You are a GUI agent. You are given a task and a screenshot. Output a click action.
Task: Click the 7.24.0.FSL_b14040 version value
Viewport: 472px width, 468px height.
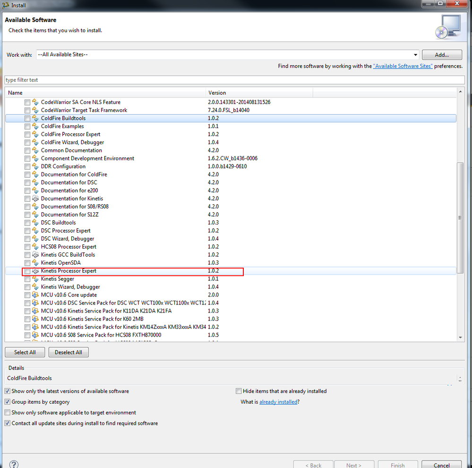(x=229, y=110)
